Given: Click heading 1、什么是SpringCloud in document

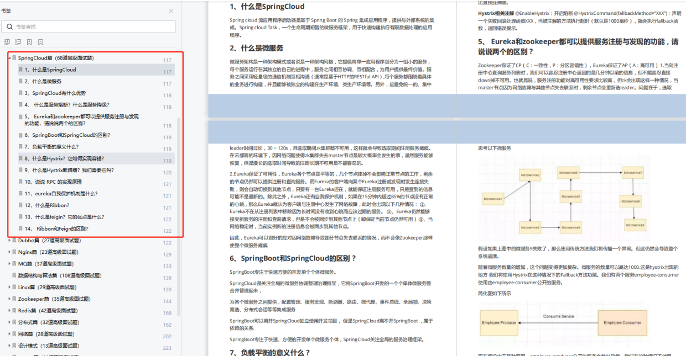Looking at the screenshot, I should tap(267, 7).
